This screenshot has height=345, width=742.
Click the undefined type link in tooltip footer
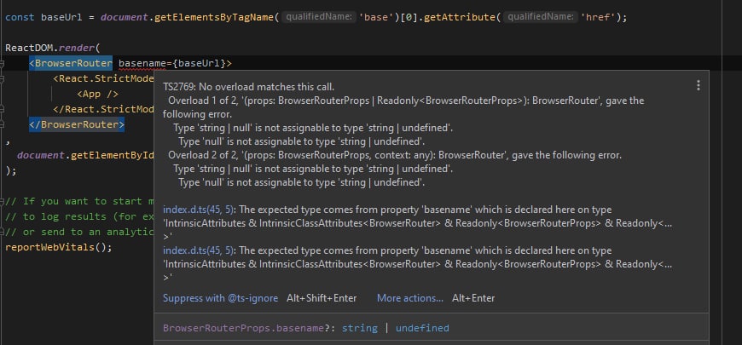tap(422, 328)
